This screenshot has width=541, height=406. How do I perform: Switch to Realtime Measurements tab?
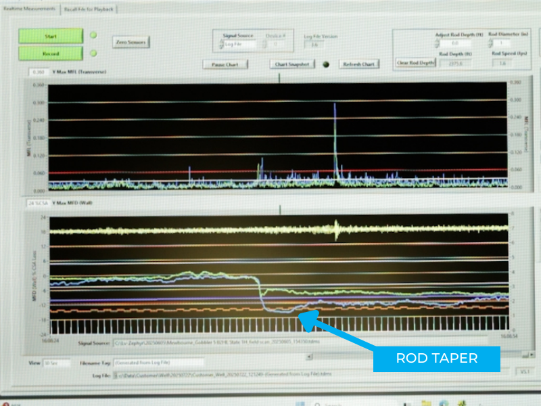point(29,8)
